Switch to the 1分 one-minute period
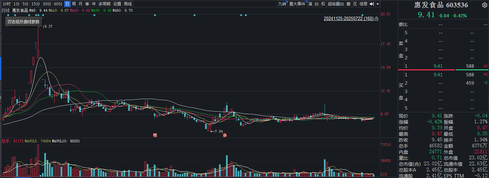This screenshot has height=178, width=489. (17, 4)
